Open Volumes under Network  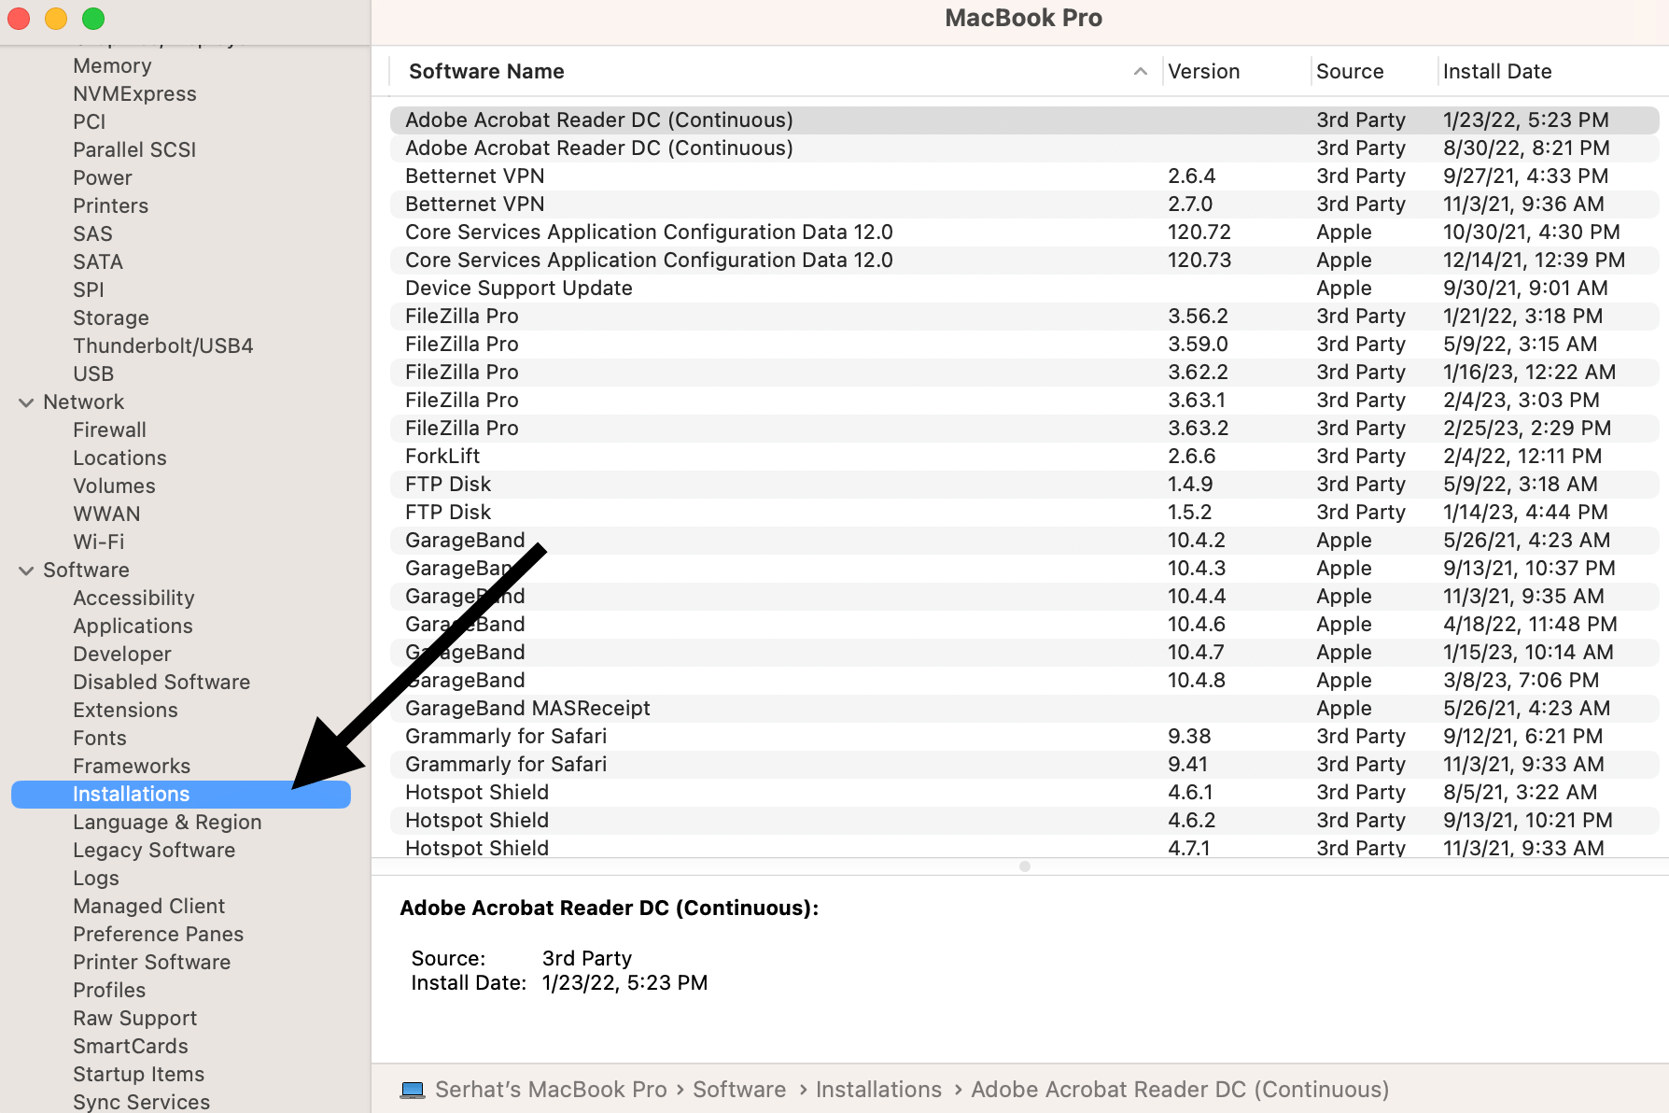point(114,486)
